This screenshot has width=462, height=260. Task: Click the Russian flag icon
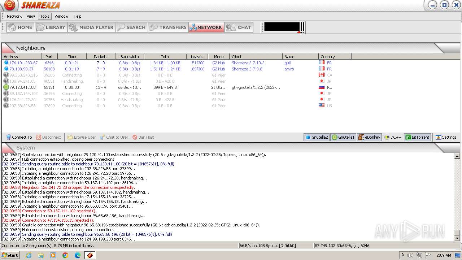(322, 87)
